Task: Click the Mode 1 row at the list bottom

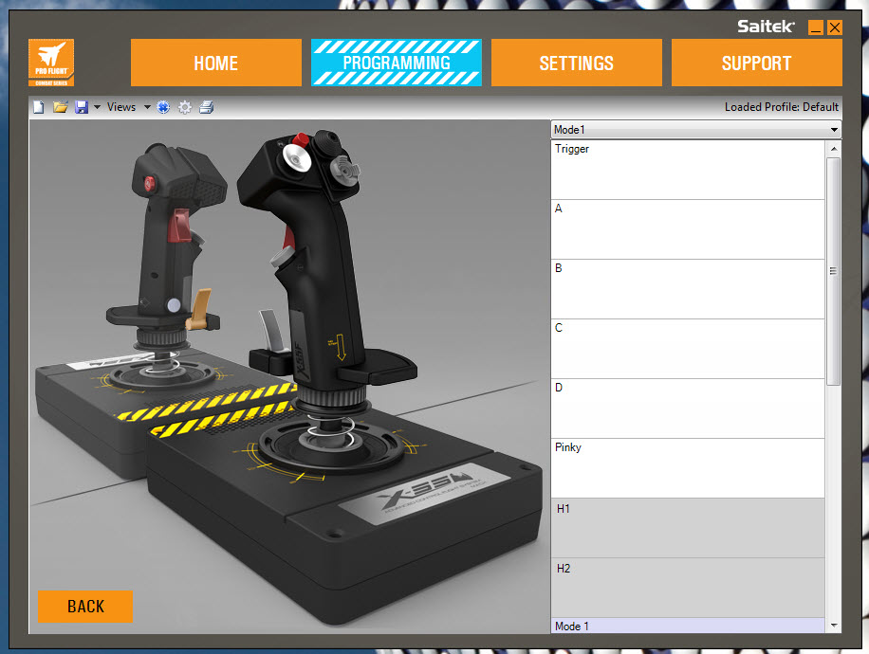Action: click(x=688, y=626)
